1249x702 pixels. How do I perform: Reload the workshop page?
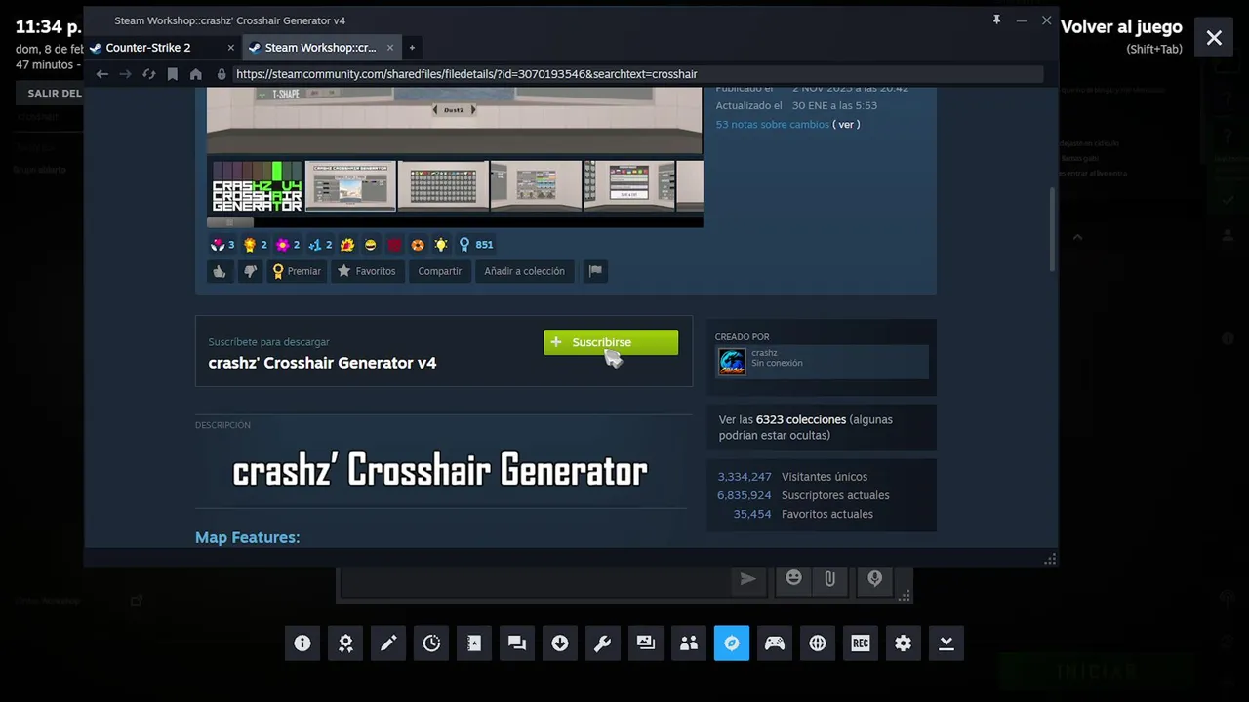tap(148, 74)
